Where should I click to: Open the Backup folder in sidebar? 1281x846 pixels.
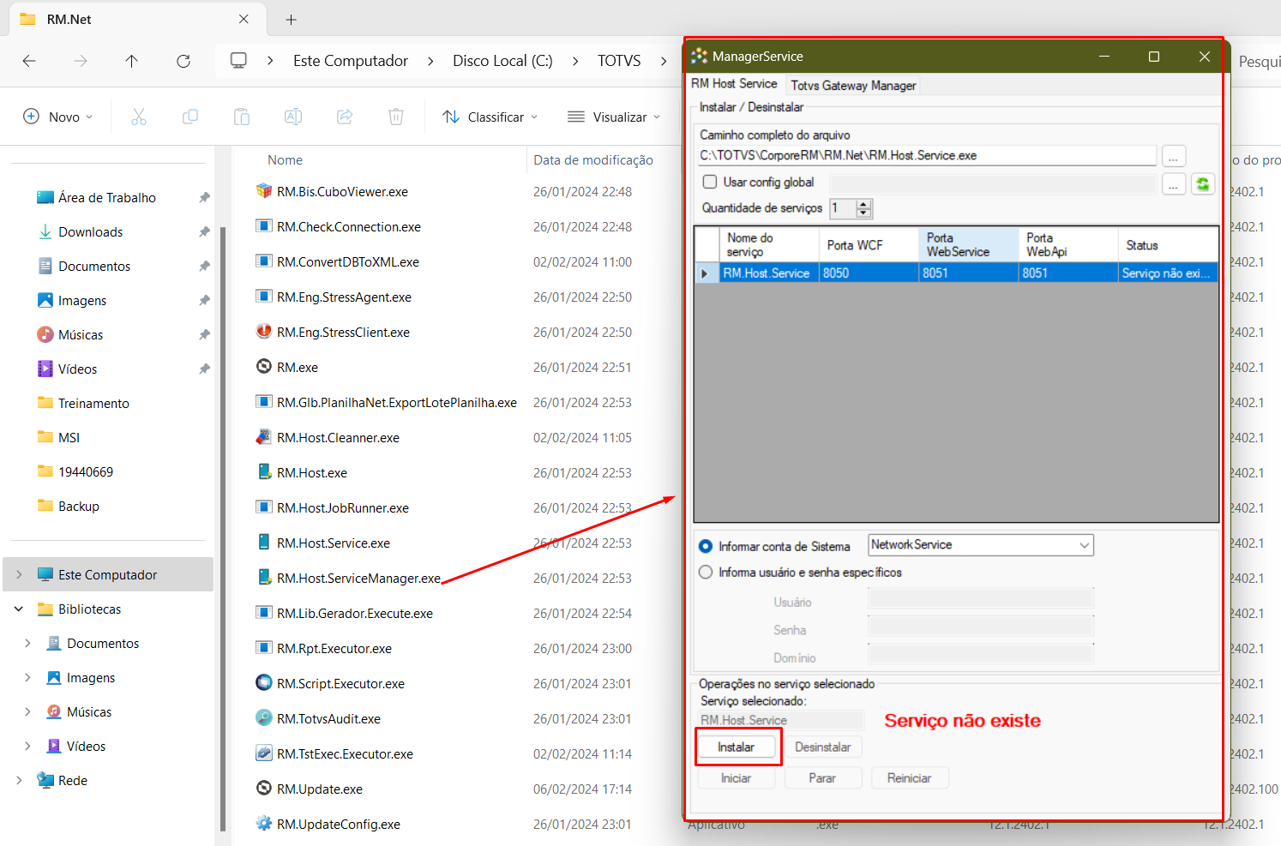coord(79,506)
